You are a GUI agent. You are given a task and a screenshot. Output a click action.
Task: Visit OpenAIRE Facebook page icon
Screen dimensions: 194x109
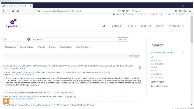click(114, 14)
